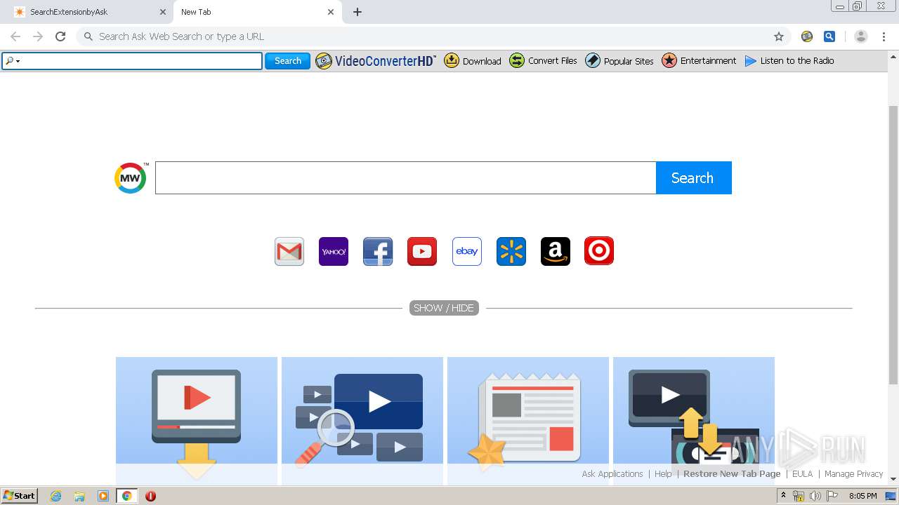Open the Chrome profile avatar
Screen dimensions: 899x505
pyautogui.click(x=861, y=36)
